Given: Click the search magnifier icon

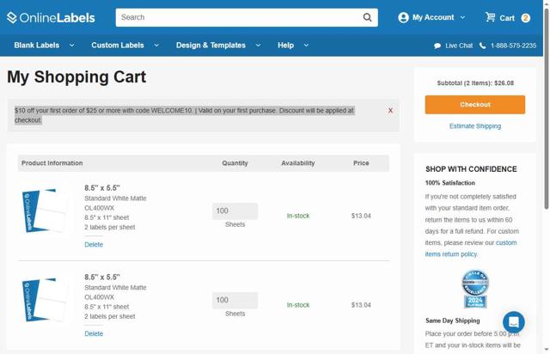Looking at the screenshot, I should point(367,17).
